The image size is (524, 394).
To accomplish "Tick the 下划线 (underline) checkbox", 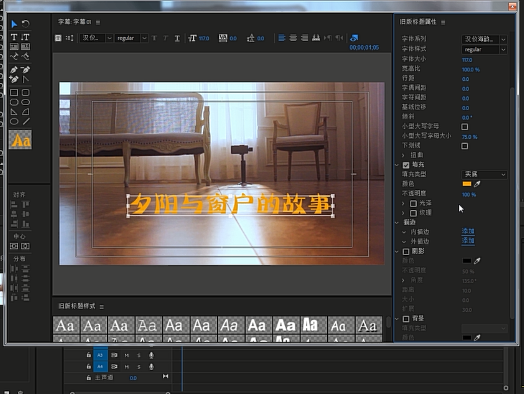I will pyautogui.click(x=464, y=146).
